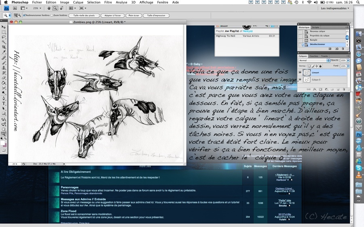This screenshot has height=227, width=364.
Task: Set history brush source for Remplir state
Action: click(x=301, y=40)
